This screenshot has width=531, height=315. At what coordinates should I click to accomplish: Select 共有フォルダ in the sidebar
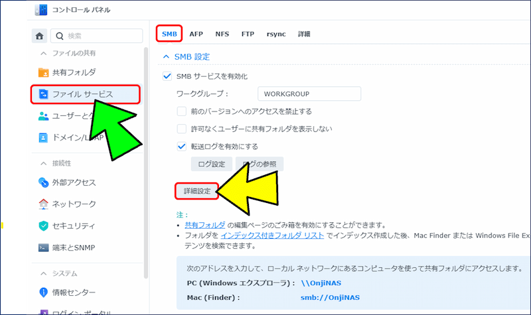(x=74, y=72)
